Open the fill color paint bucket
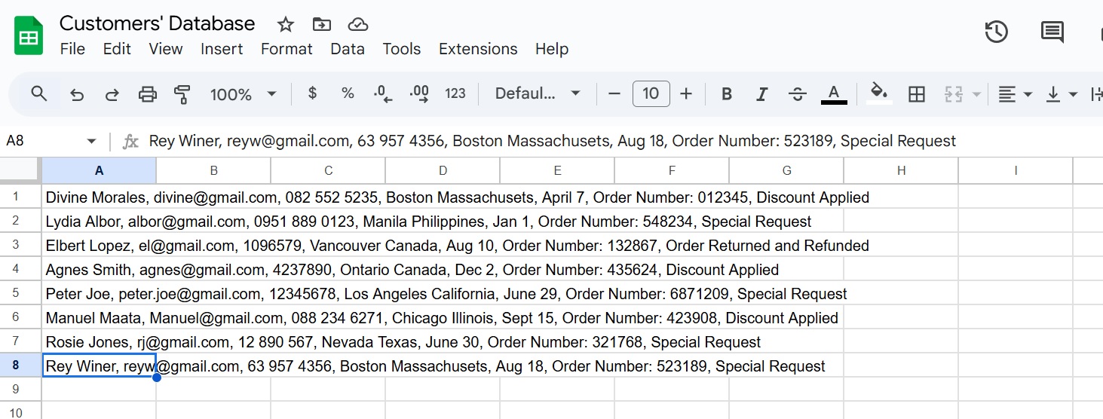 point(878,93)
